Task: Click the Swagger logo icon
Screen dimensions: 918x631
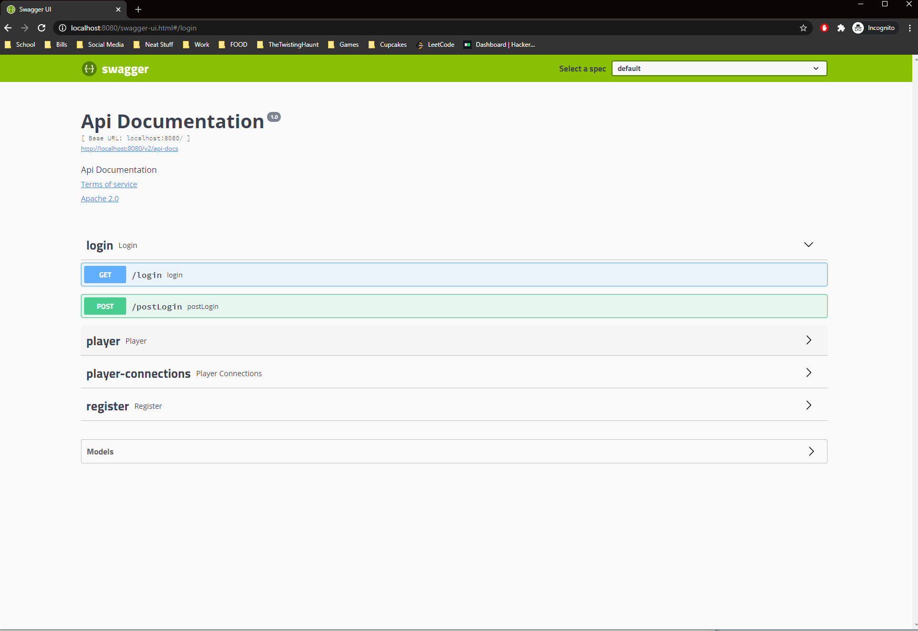Action: pos(89,69)
